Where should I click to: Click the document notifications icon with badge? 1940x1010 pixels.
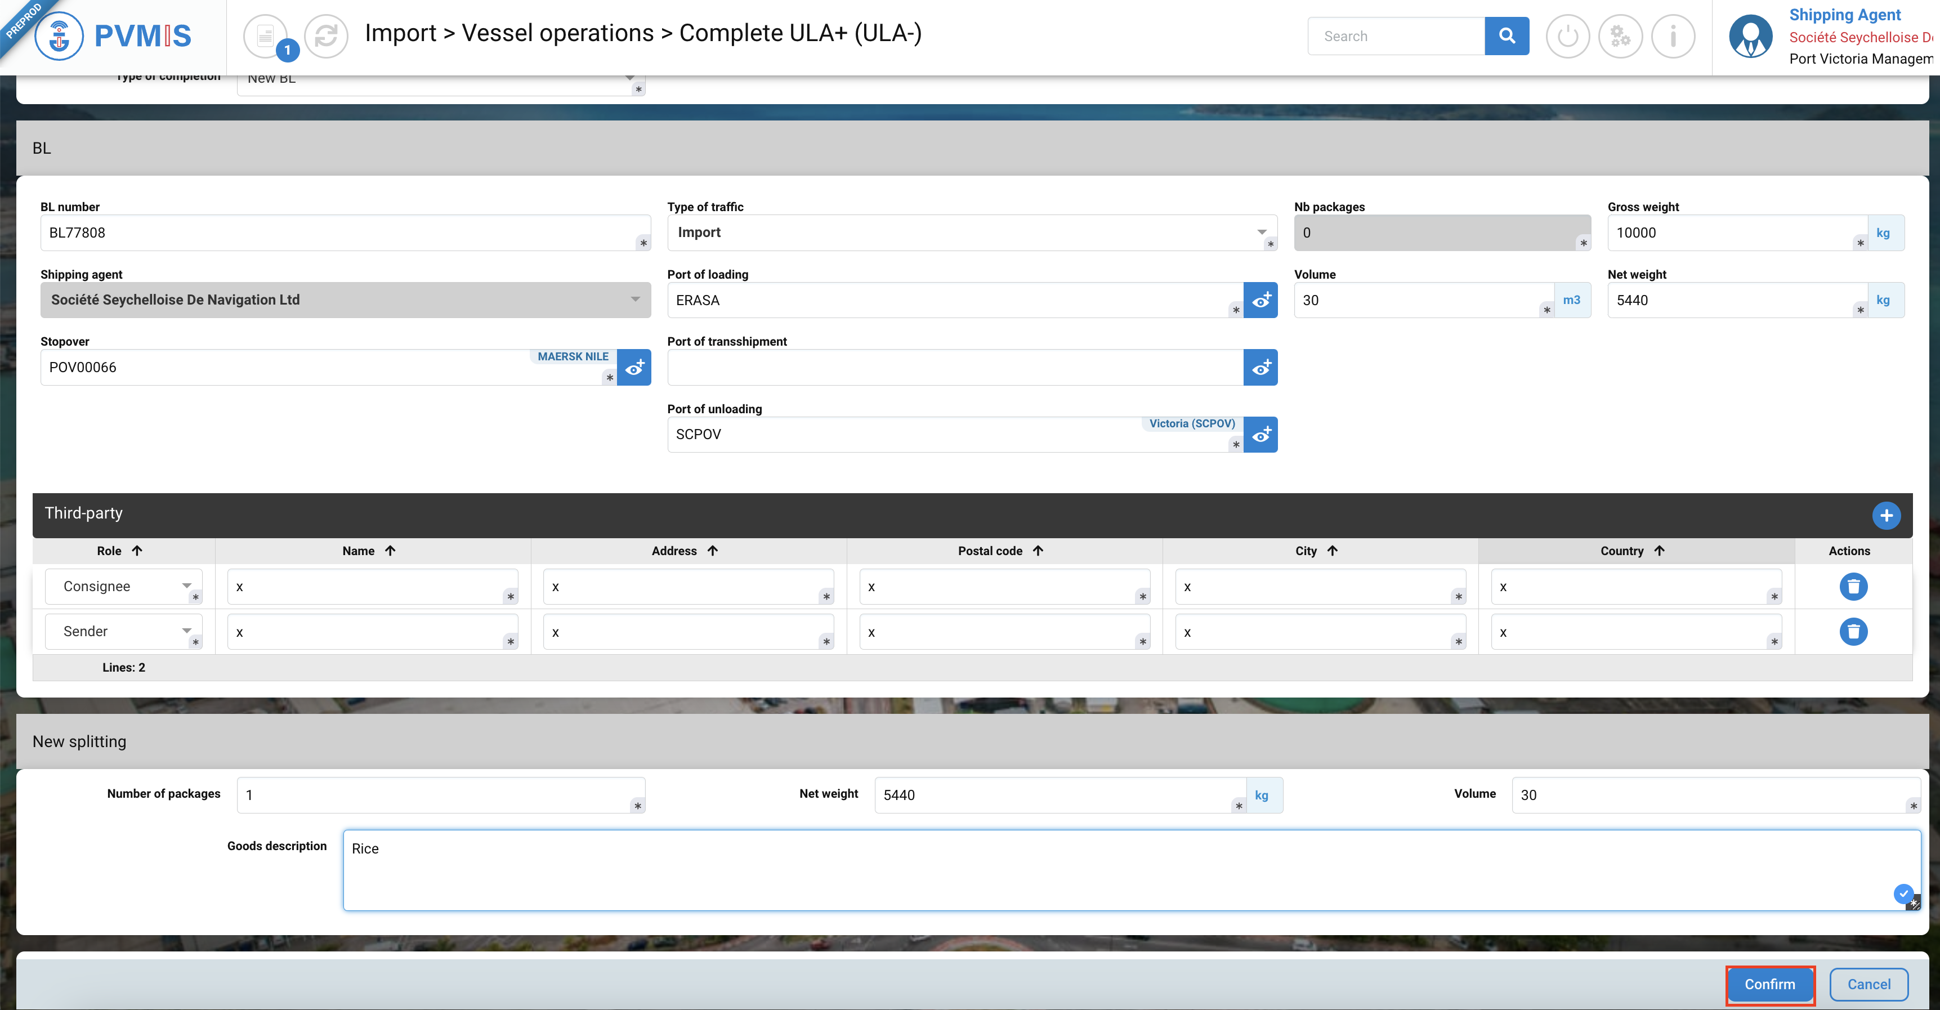[266, 35]
